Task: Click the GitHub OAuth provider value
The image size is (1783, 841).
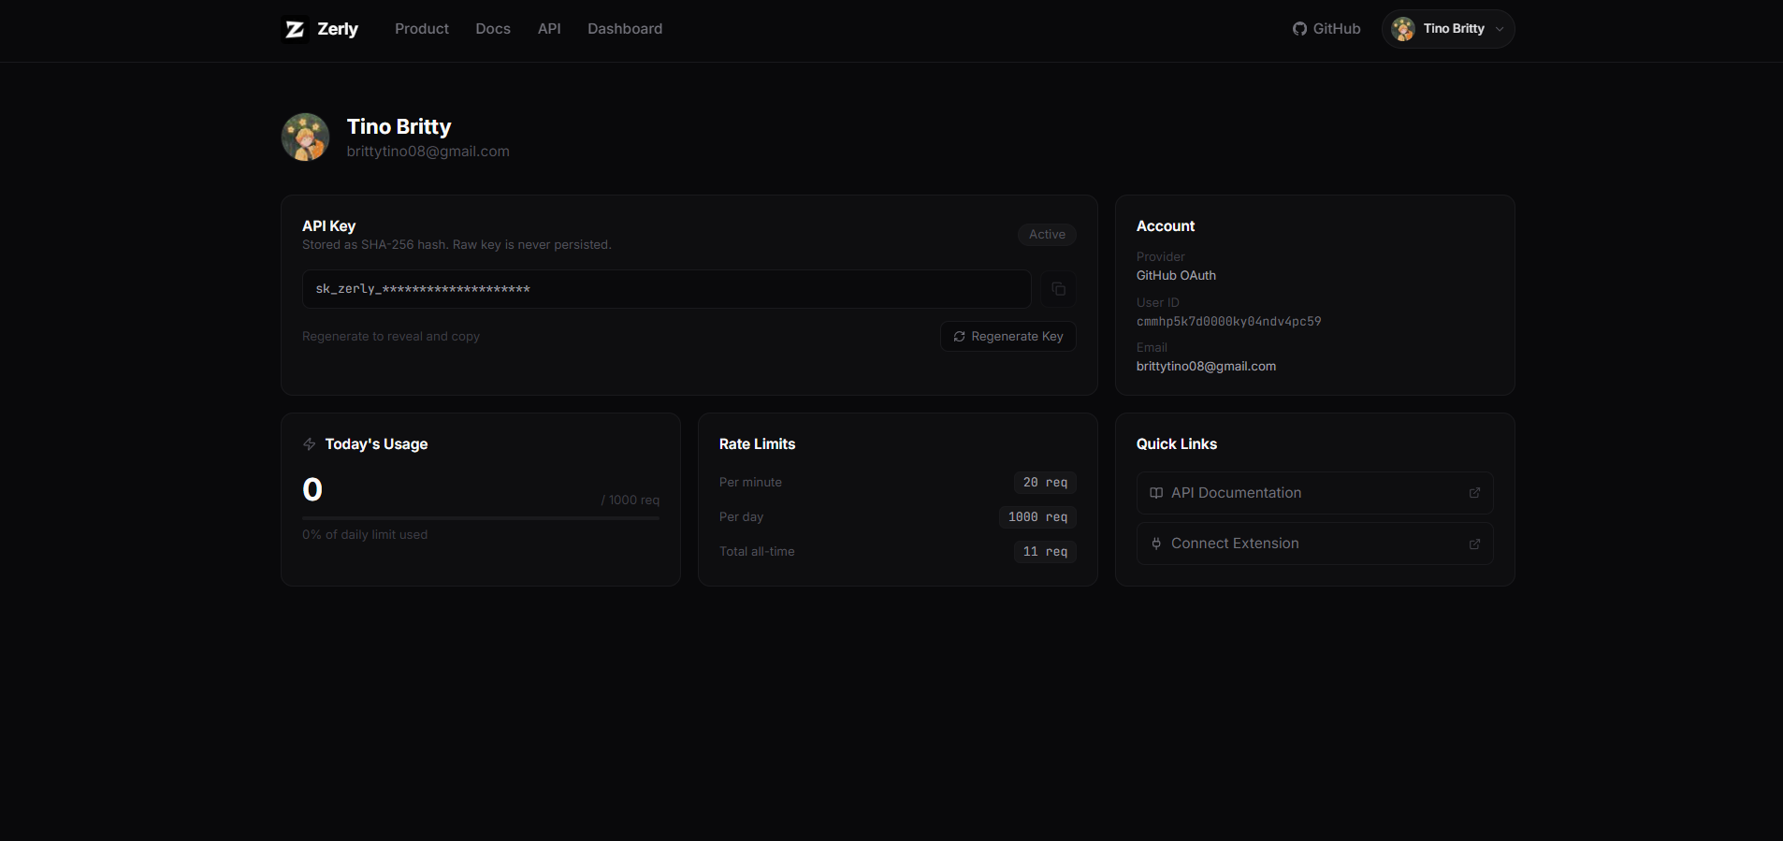Action: click(x=1176, y=276)
